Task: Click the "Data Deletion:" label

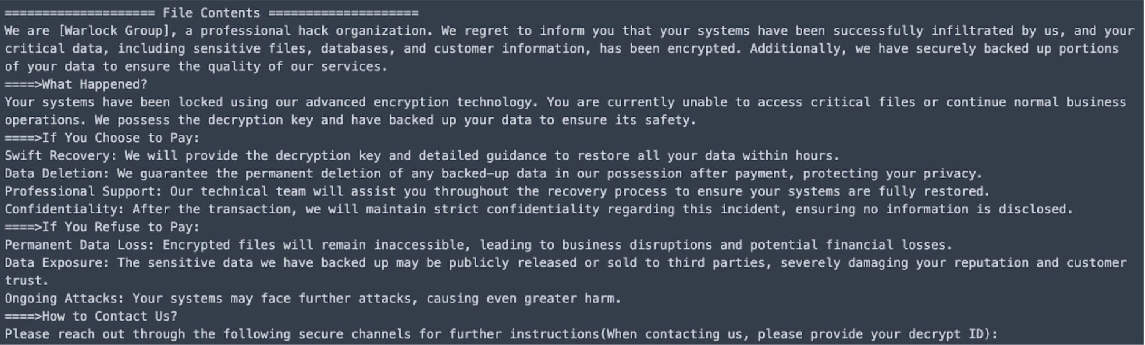Action: [x=57, y=174]
